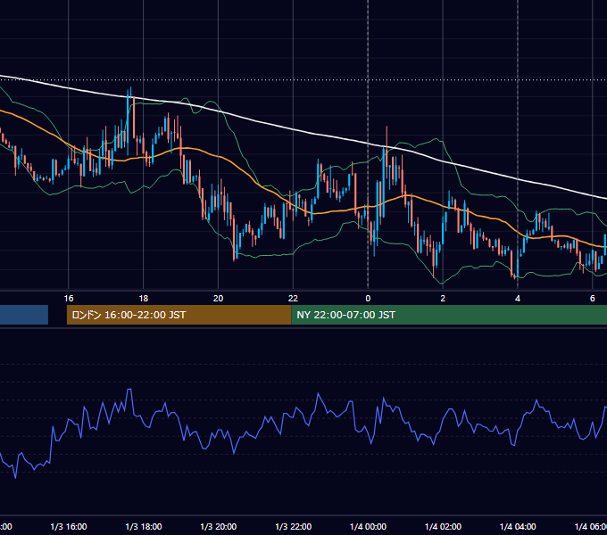Click the 1/3 22:00 date label
Image resolution: width=607 pixels, height=535 pixels.
pos(294,526)
